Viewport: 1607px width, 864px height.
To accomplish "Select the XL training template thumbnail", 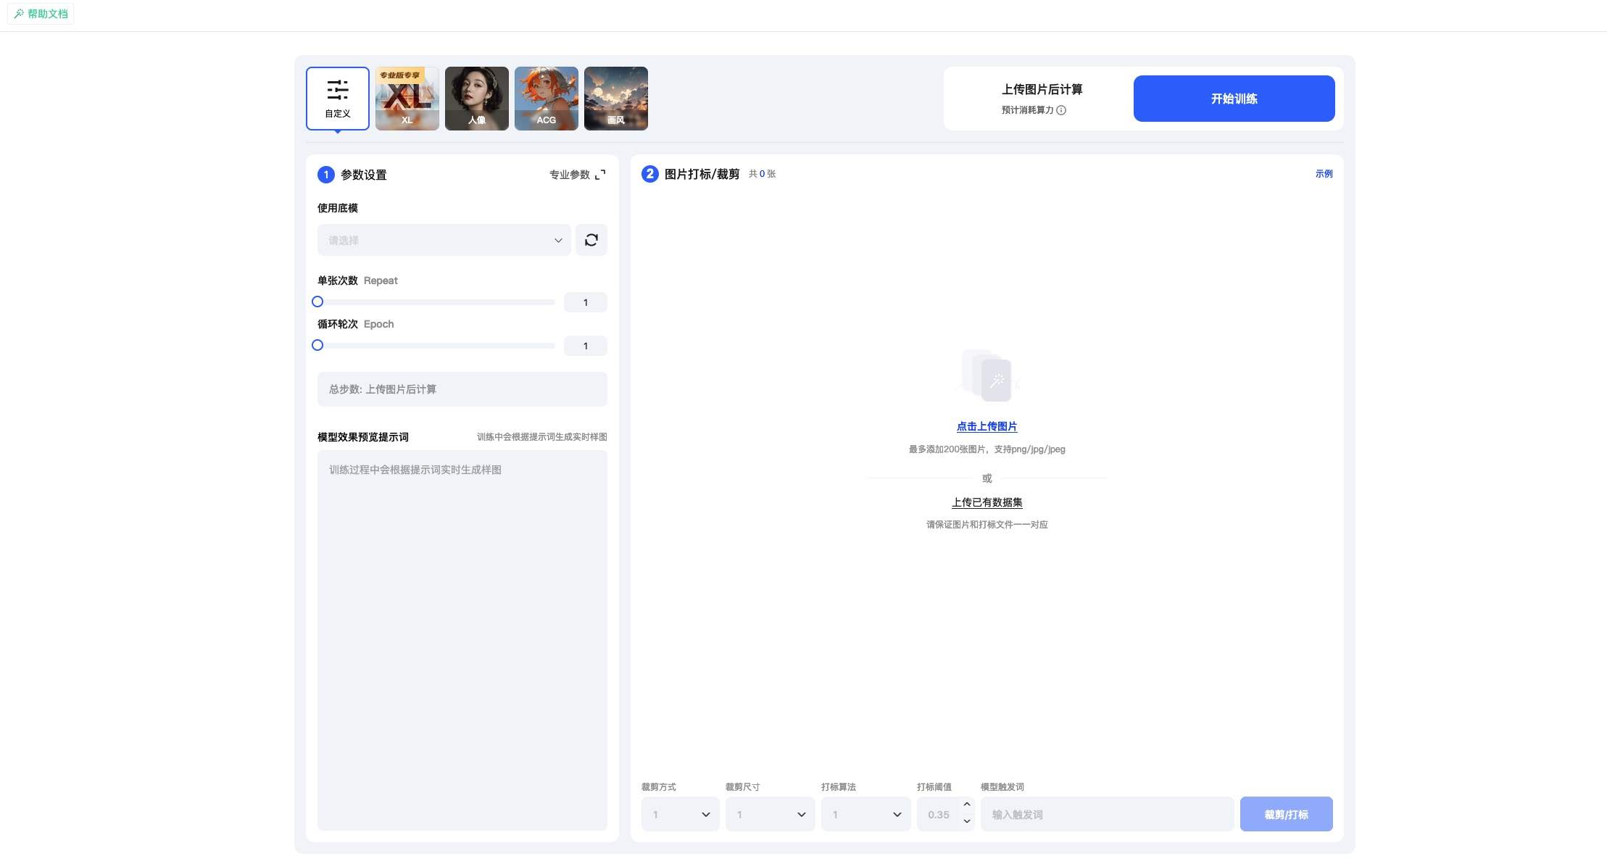I will coord(407,98).
